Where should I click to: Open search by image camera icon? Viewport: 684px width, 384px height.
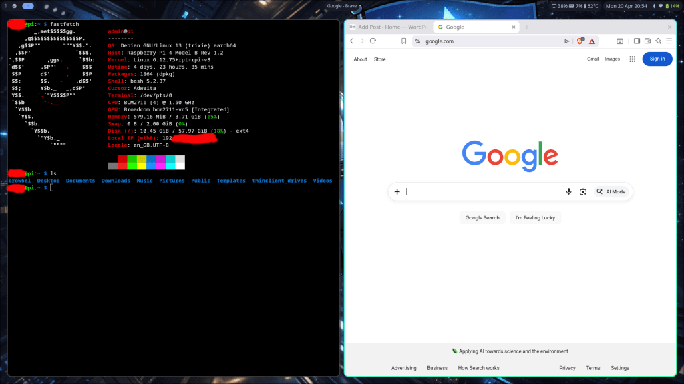click(x=582, y=191)
